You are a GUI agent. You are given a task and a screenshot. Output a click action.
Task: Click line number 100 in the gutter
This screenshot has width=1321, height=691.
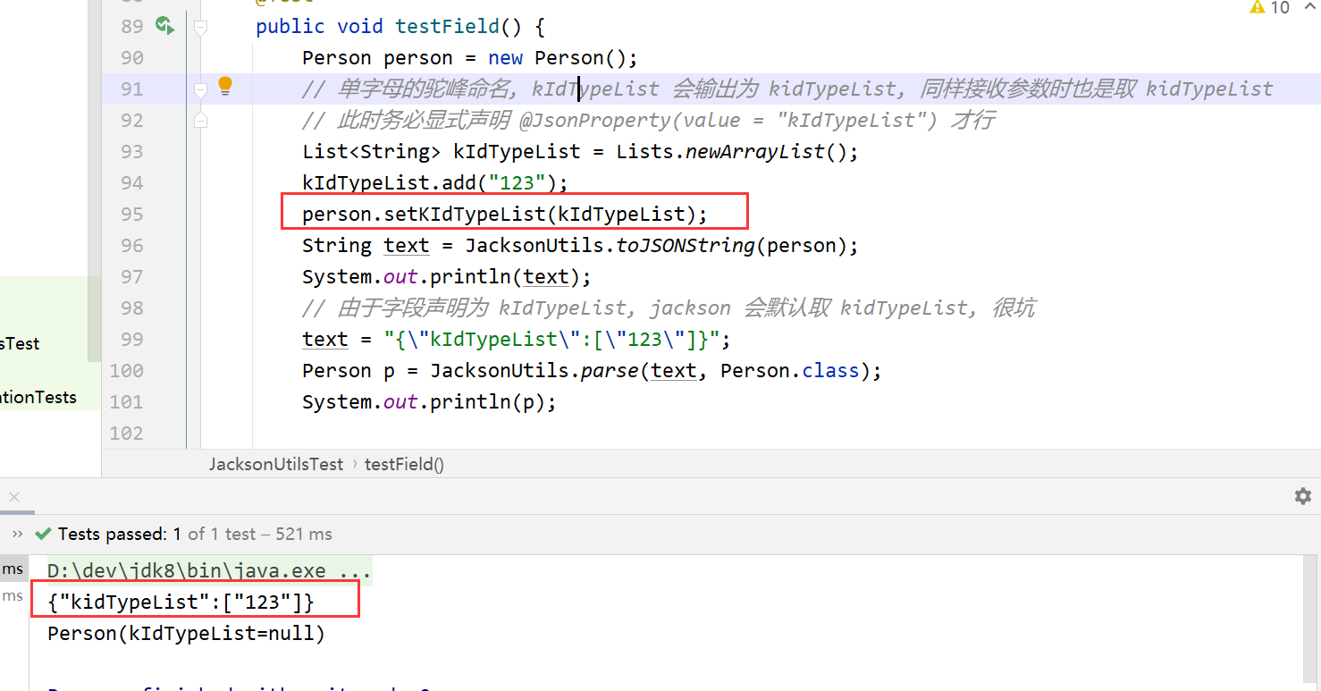pyautogui.click(x=126, y=370)
